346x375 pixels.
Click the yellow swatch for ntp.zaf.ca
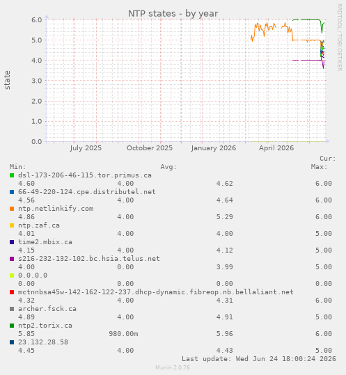coord(12,225)
